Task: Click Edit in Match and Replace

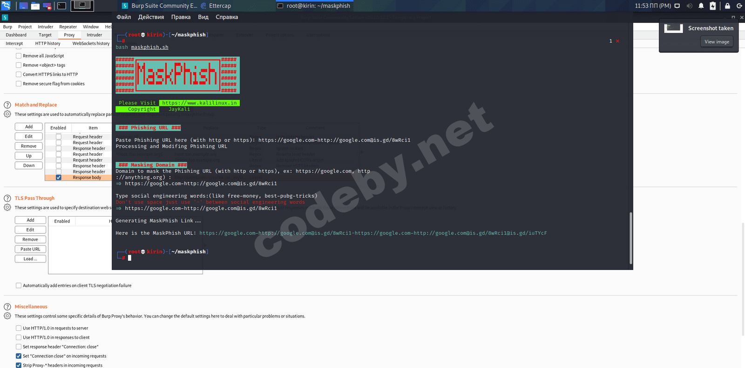Action: pos(29,137)
